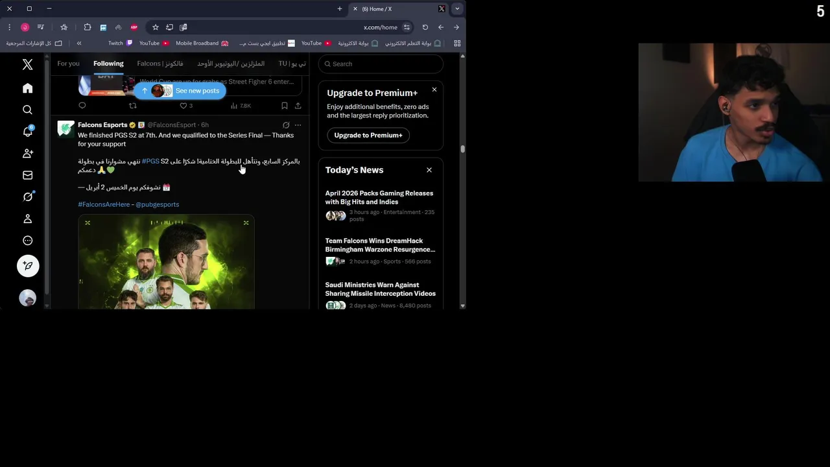The height and width of the screenshot is (467, 830).
Task: Open a new browser tab
Action: point(339,9)
